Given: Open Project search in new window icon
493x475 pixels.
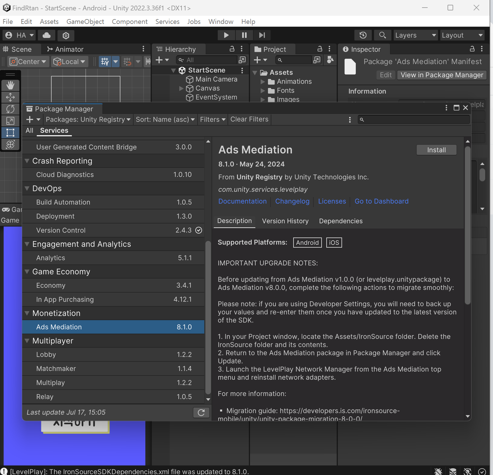Looking at the screenshot, I should coord(317,60).
